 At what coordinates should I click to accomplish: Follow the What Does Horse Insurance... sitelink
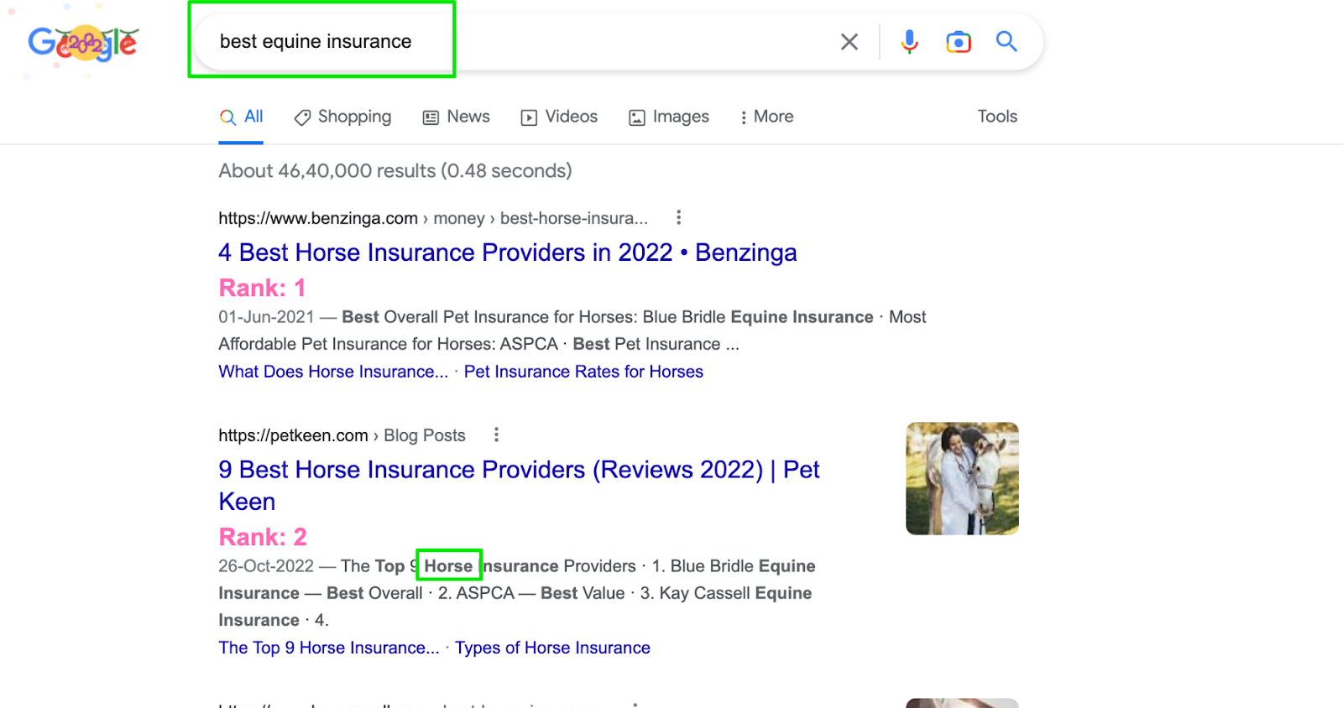point(333,372)
